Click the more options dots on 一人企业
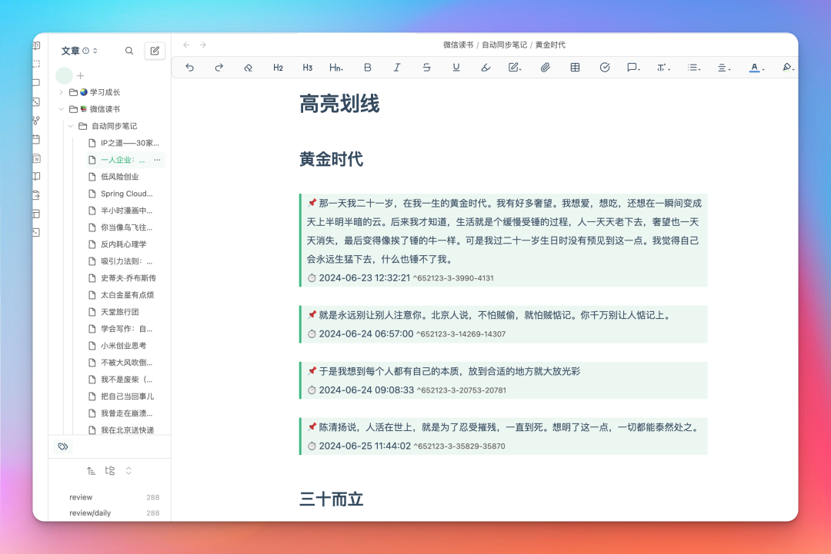 pos(157,160)
